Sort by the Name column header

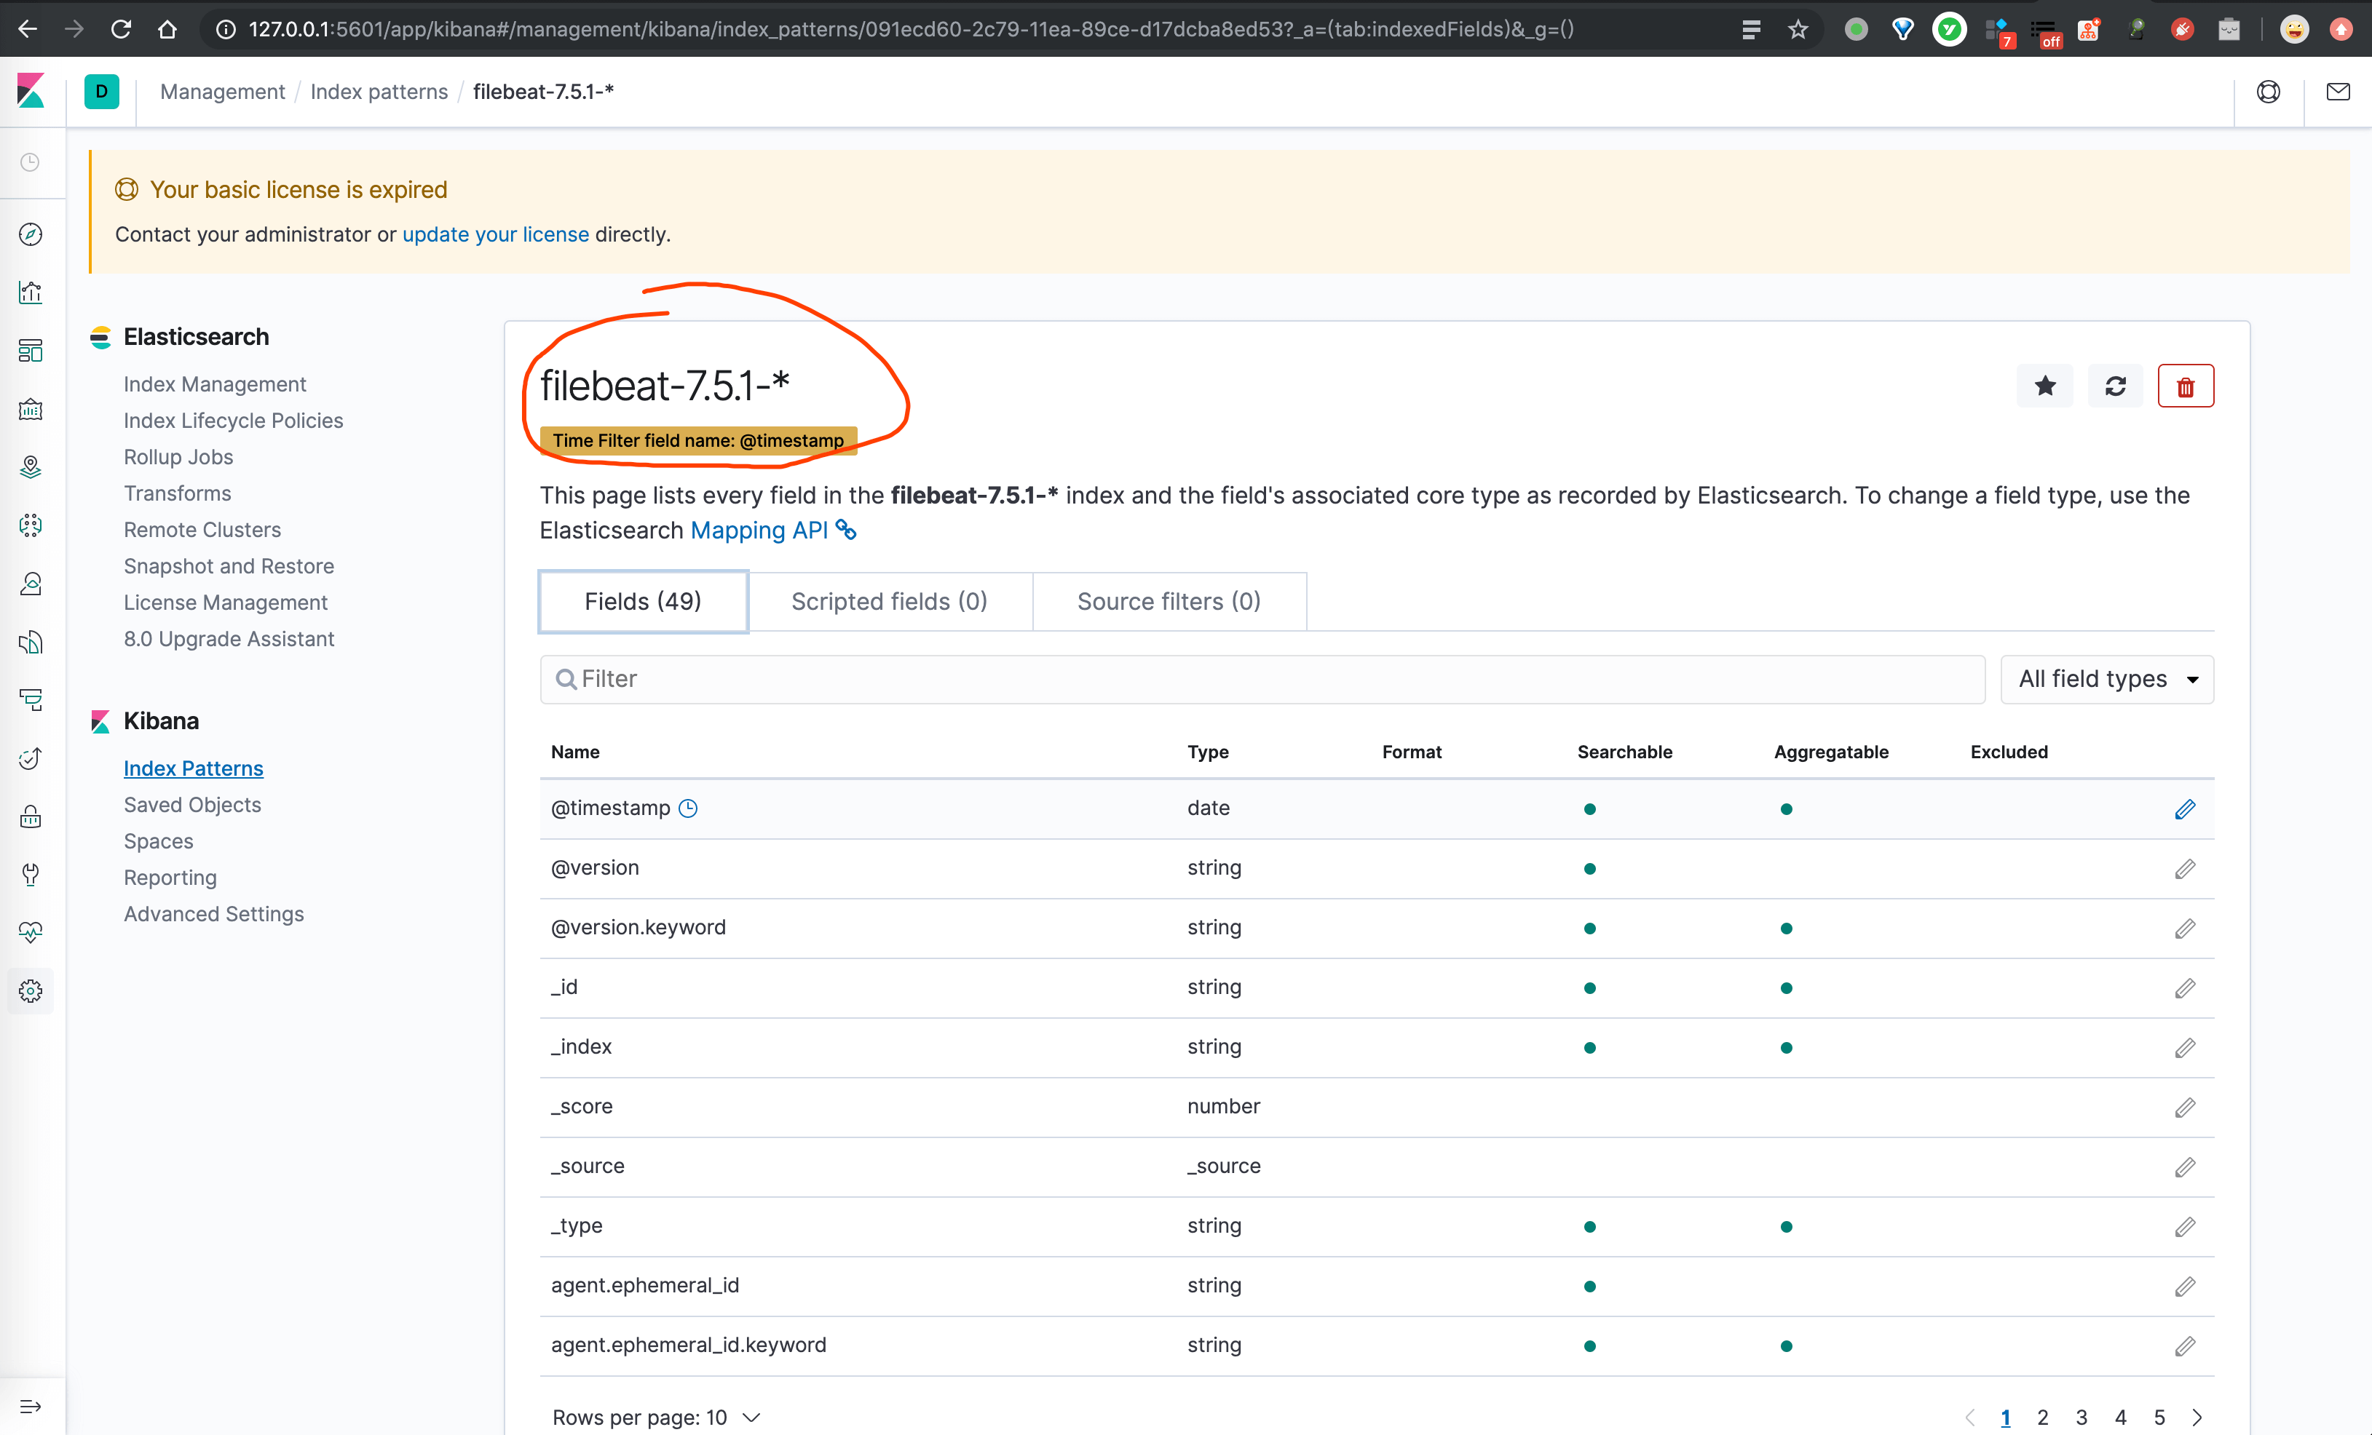[x=574, y=752]
